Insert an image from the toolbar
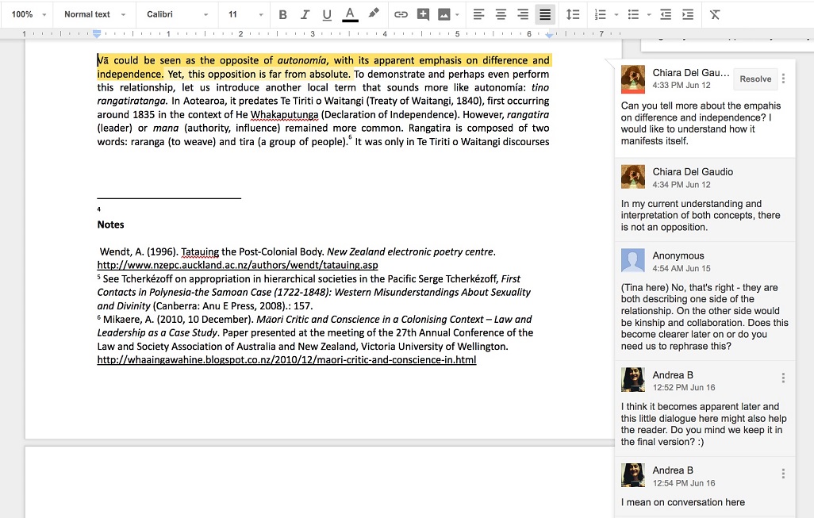The height and width of the screenshot is (518, 814). 443,14
